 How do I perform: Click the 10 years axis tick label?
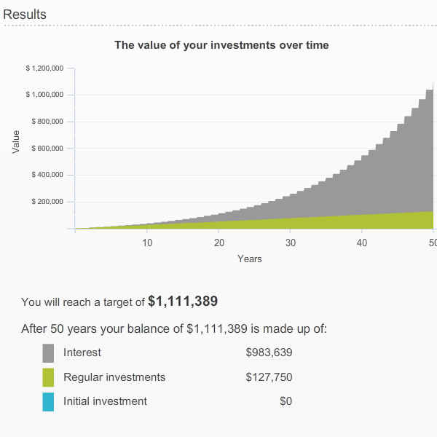[x=147, y=243]
